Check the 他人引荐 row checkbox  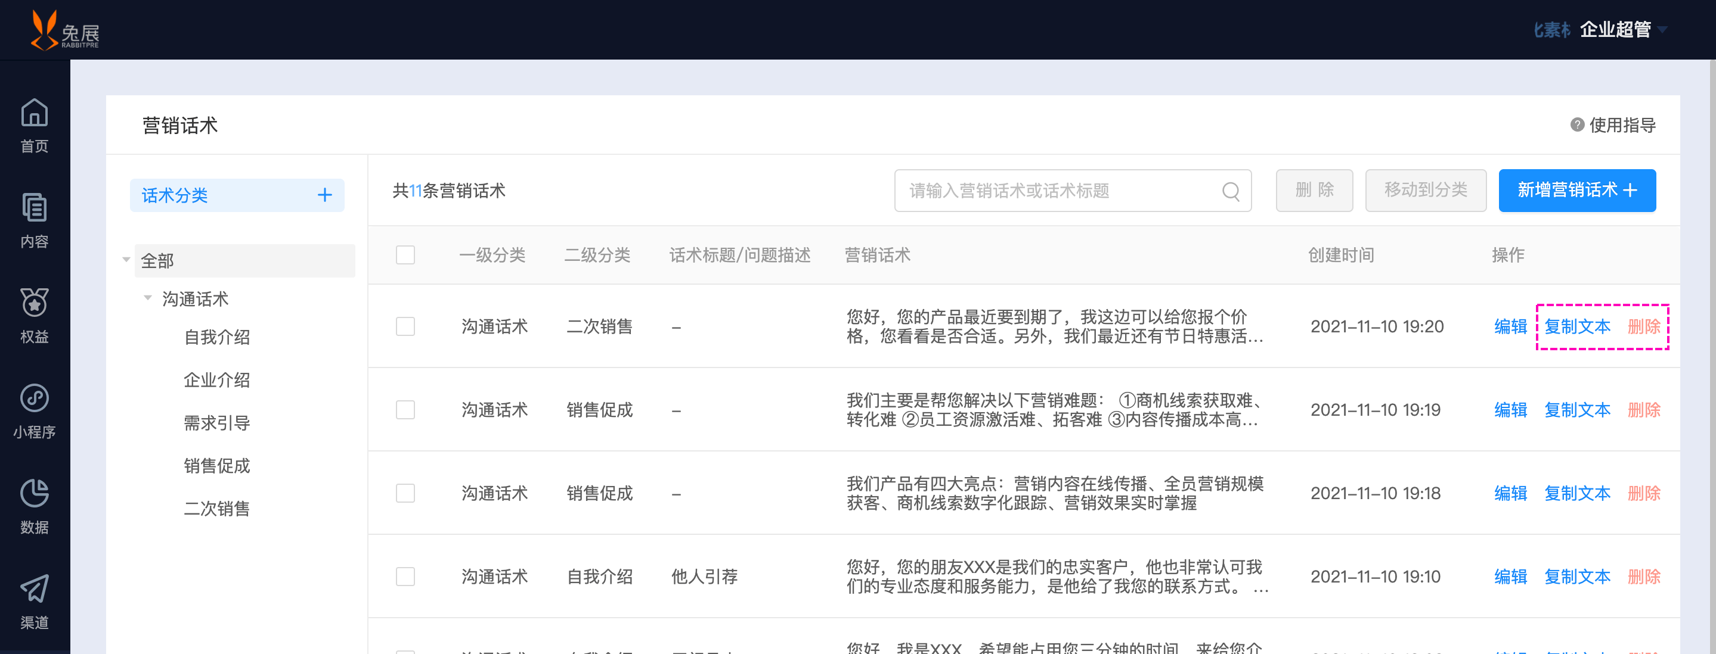click(405, 576)
